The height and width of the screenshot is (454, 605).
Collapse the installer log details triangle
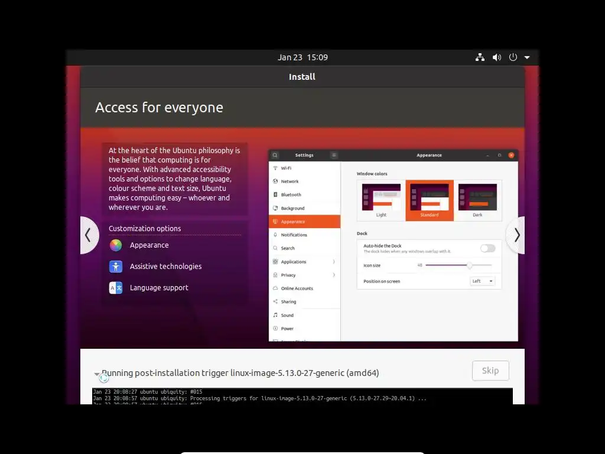pyautogui.click(x=96, y=374)
